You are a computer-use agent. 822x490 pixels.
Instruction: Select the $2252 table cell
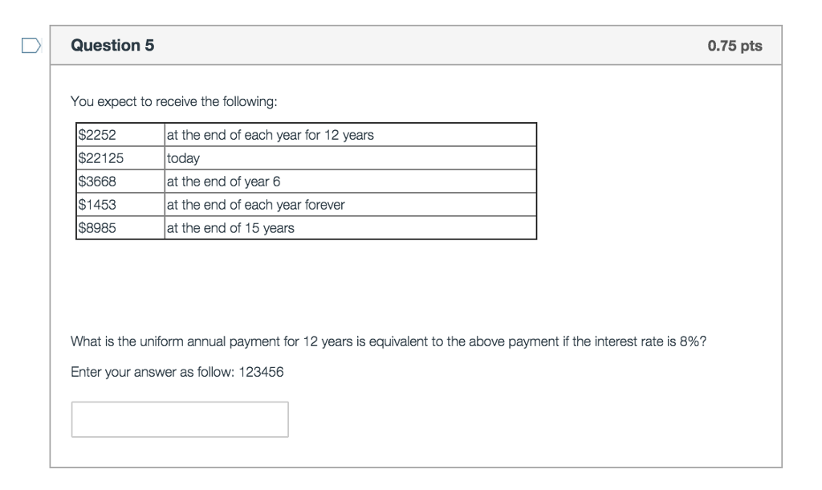coord(96,134)
